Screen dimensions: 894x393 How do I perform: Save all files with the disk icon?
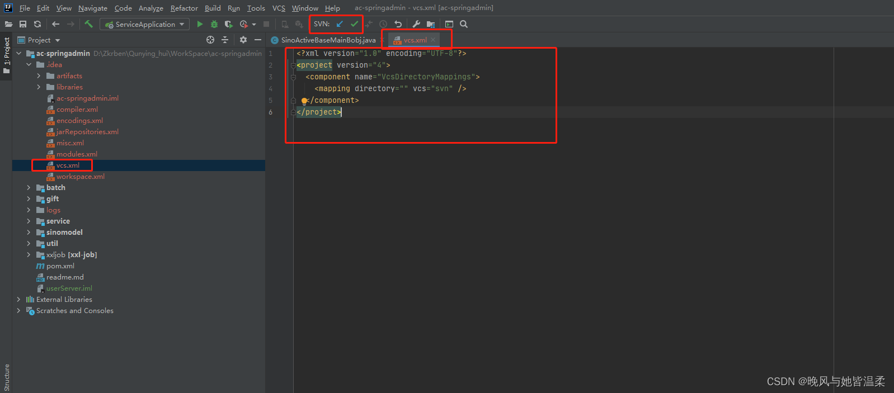coord(23,24)
